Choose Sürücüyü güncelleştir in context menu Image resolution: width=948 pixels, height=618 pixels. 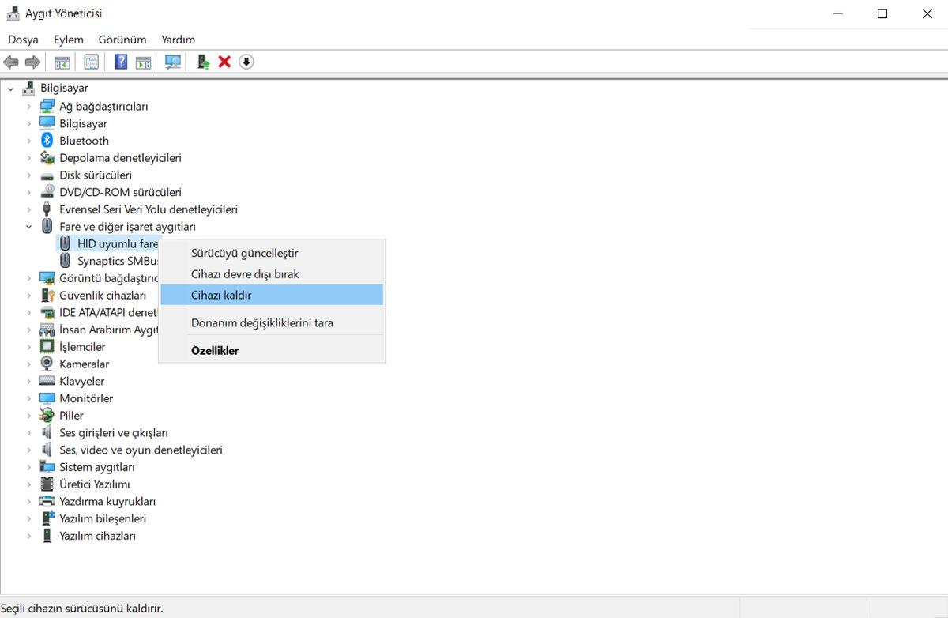point(244,253)
